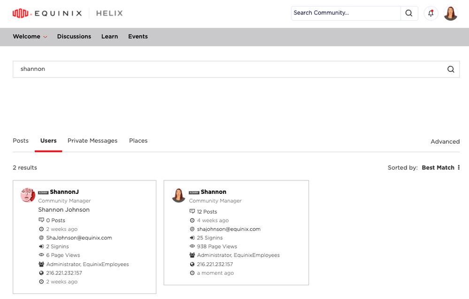
Task: Select the Places tab
Action: 138,141
